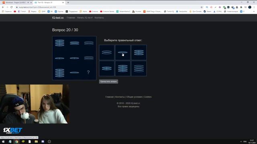The image size is (257, 144).
Task: Open the Windows Start menu
Action: (x=3, y=142)
